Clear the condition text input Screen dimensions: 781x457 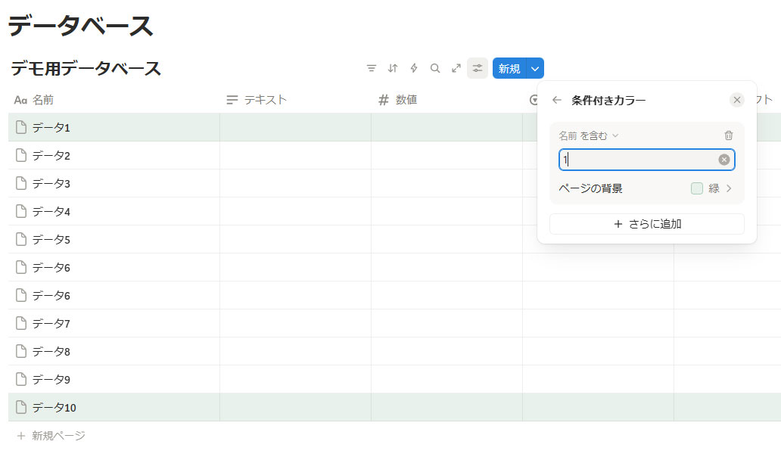[x=724, y=160]
